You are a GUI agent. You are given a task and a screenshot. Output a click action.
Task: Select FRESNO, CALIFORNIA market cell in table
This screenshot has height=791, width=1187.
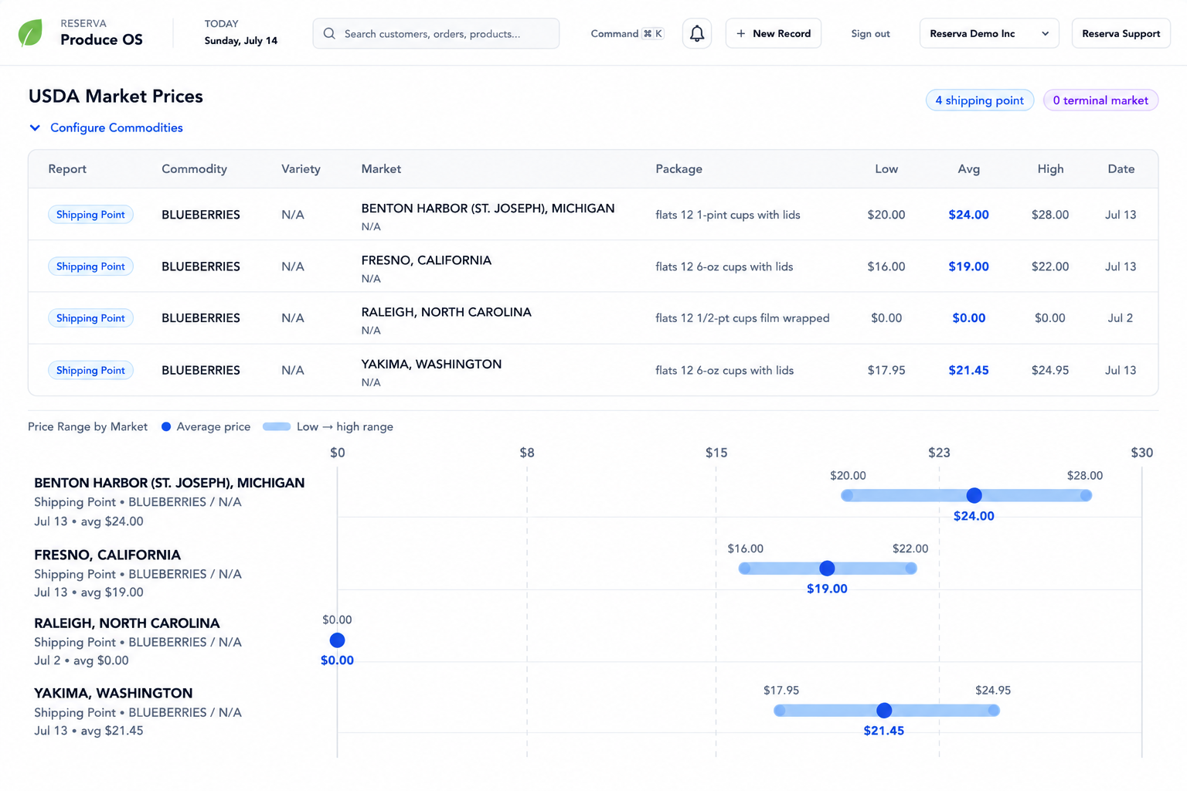pos(426,268)
